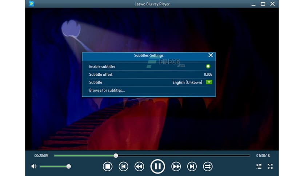The height and width of the screenshot is (176, 304).
Task: Skip to the next chapter
Action: pyautogui.click(x=192, y=166)
